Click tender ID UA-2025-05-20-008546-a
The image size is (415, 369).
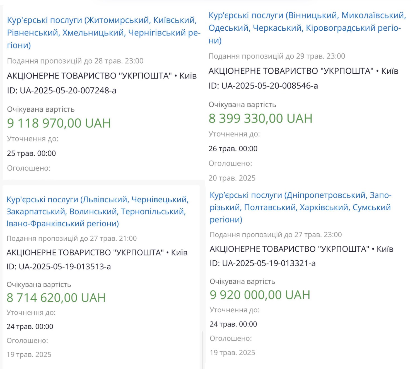point(263,86)
